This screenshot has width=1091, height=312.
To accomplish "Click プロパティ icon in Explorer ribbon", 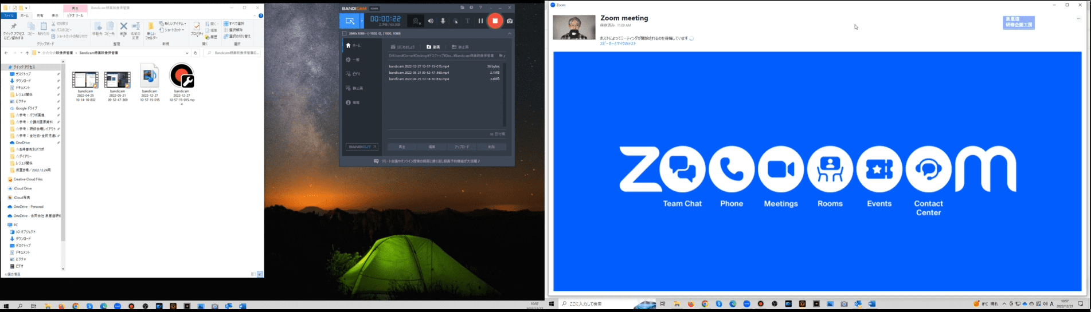I will 197,29.
